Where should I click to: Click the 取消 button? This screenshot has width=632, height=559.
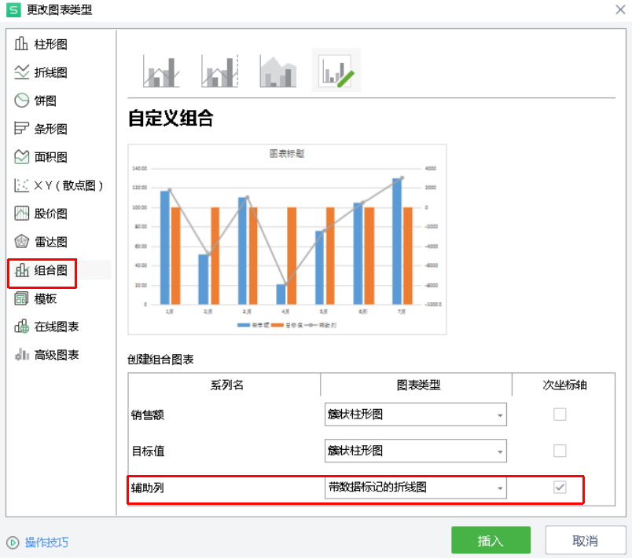(585, 540)
